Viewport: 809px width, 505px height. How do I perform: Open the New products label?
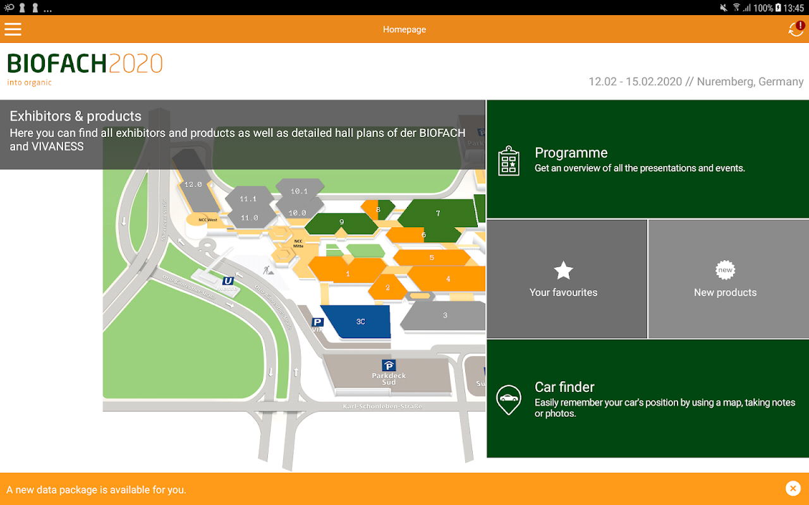[x=725, y=292]
